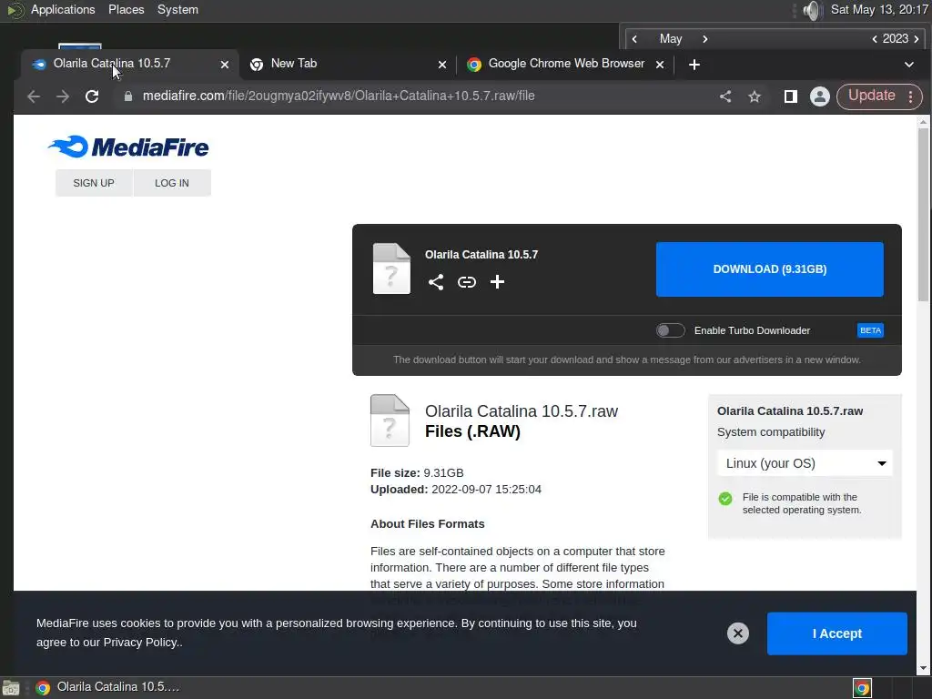Image resolution: width=932 pixels, height=699 pixels.
Task: Copy link icon for Olarila Catalina file
Action: point(467,282)
